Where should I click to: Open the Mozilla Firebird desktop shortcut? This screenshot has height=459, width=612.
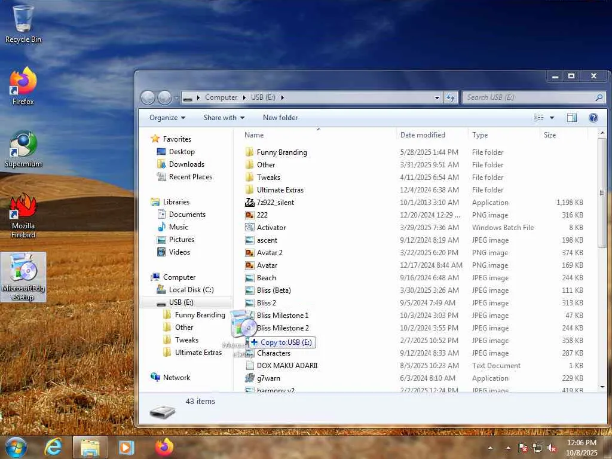coord(23,215)
